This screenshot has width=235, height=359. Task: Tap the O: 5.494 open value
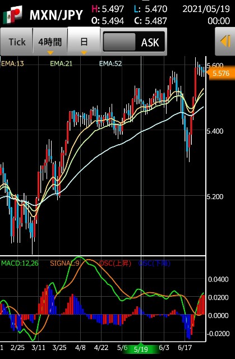108,21
